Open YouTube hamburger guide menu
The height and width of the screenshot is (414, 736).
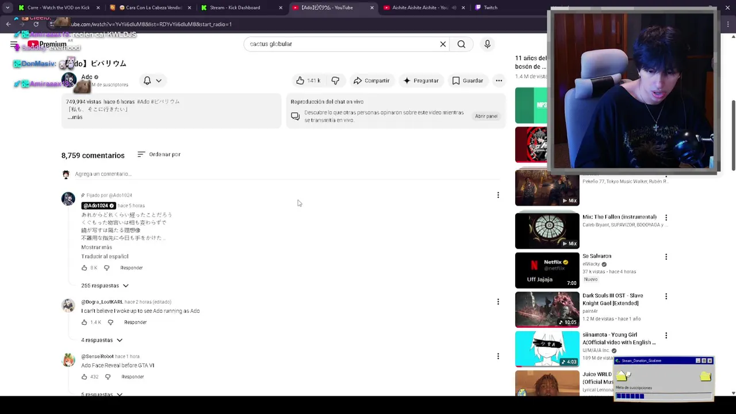point(14,44)
